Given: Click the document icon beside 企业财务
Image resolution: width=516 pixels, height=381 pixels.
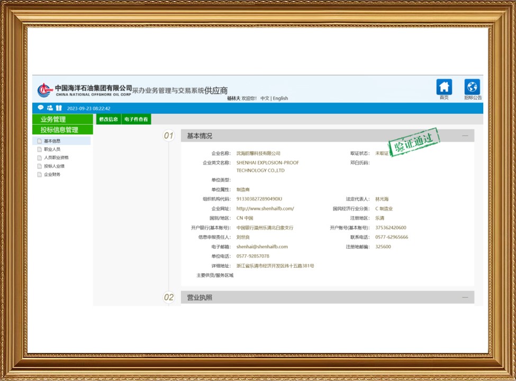Looking at the screenshot, I should click(39, 174).
